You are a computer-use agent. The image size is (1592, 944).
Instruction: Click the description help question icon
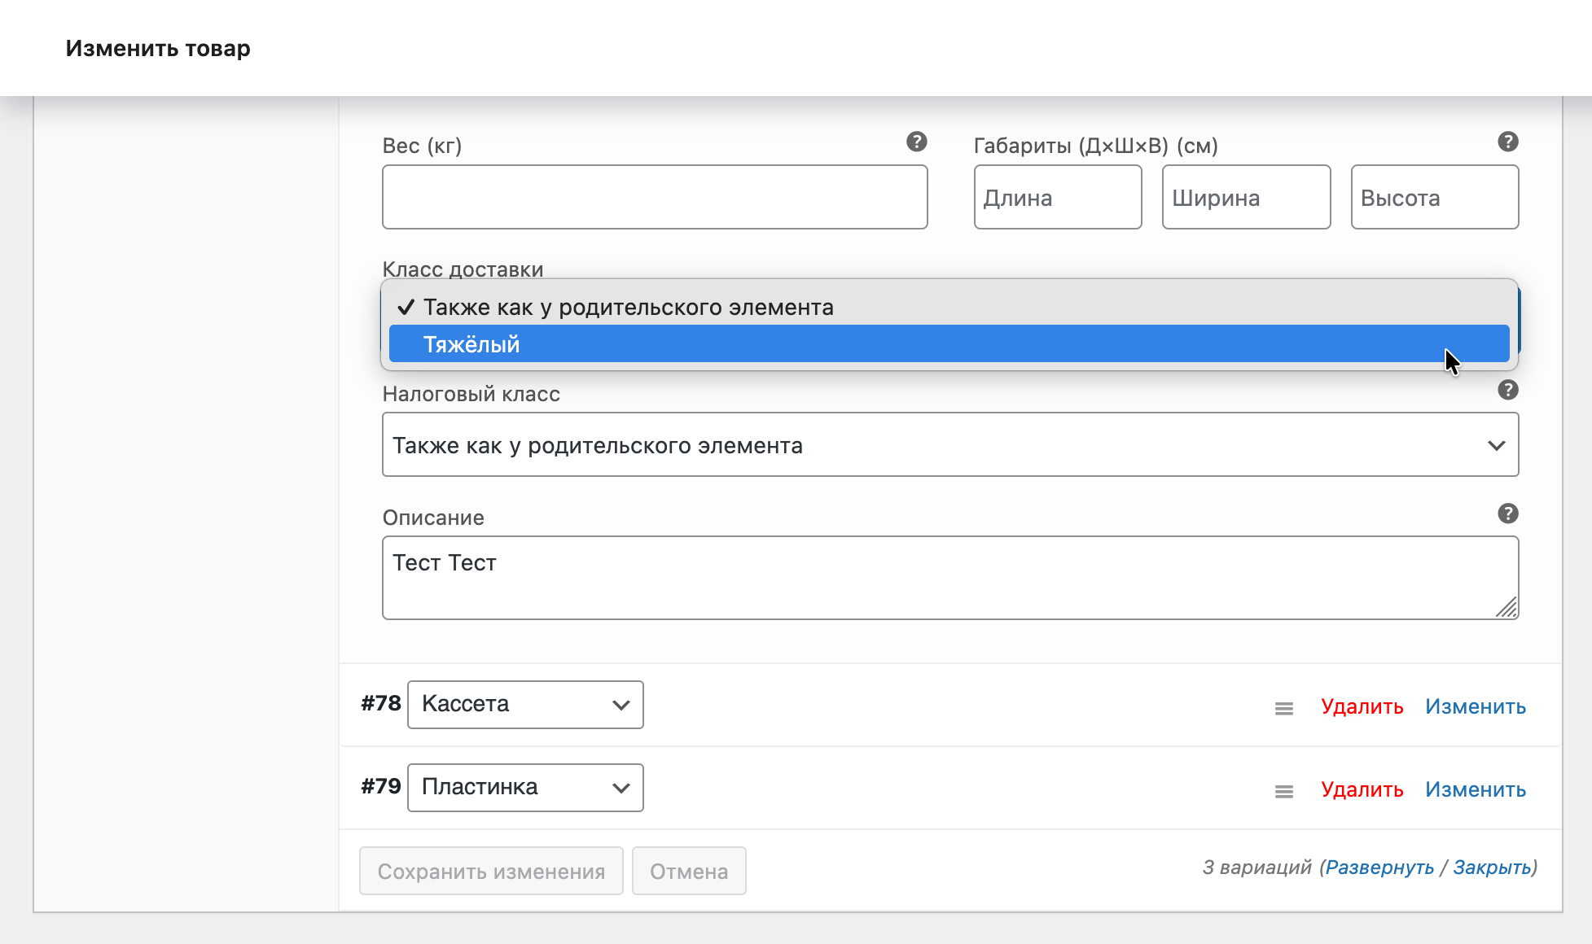click(1507, 514)
